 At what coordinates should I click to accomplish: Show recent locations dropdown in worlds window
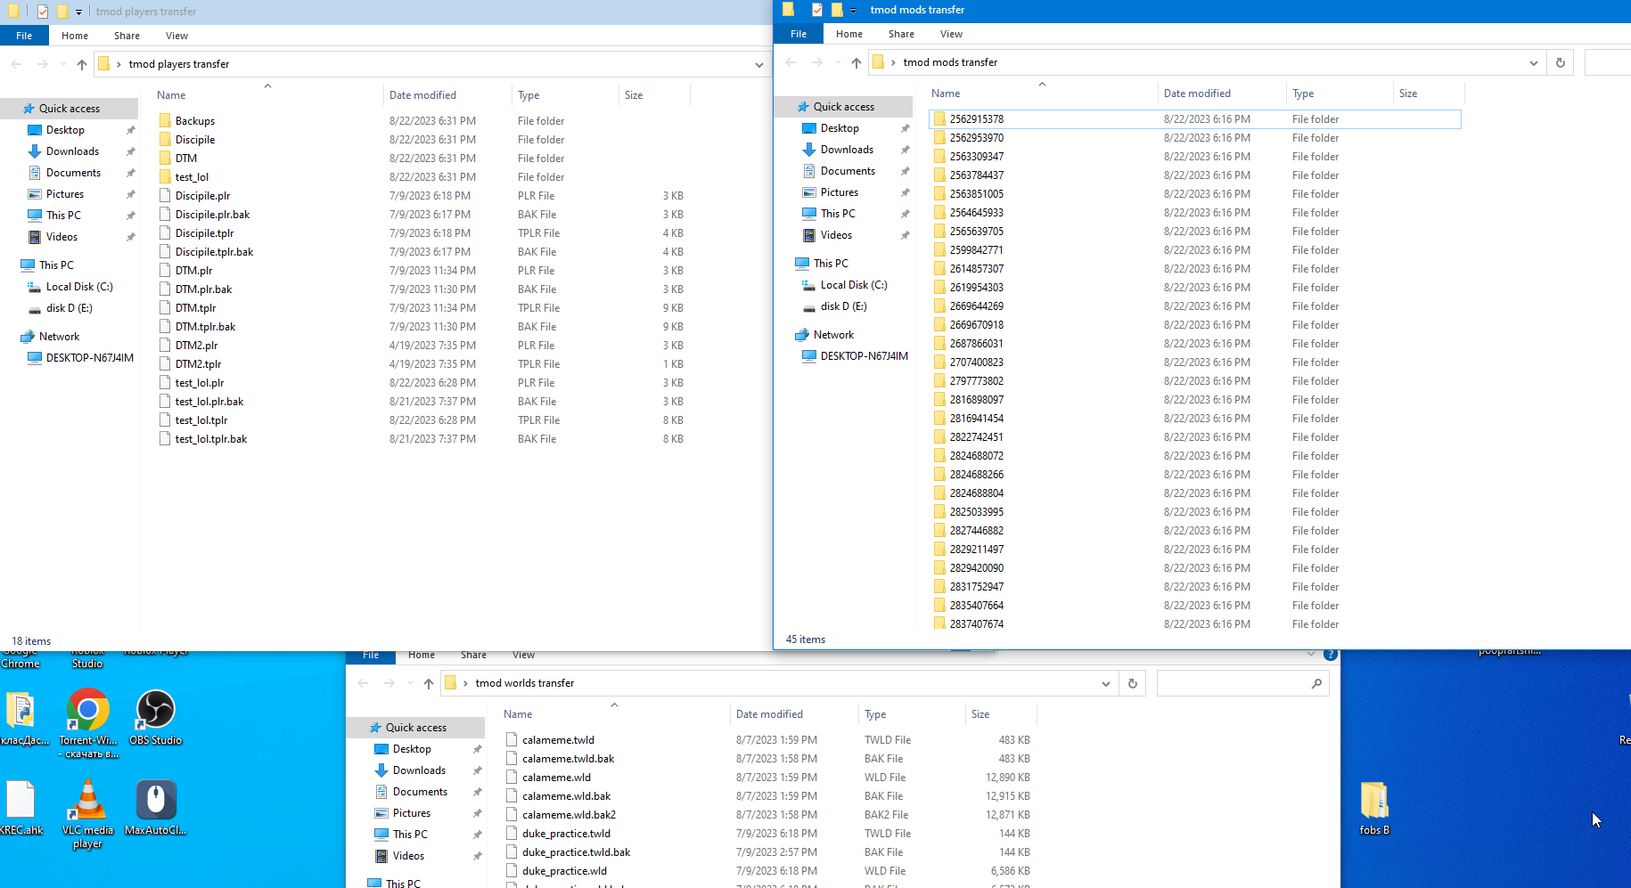(x=410, y=683)
